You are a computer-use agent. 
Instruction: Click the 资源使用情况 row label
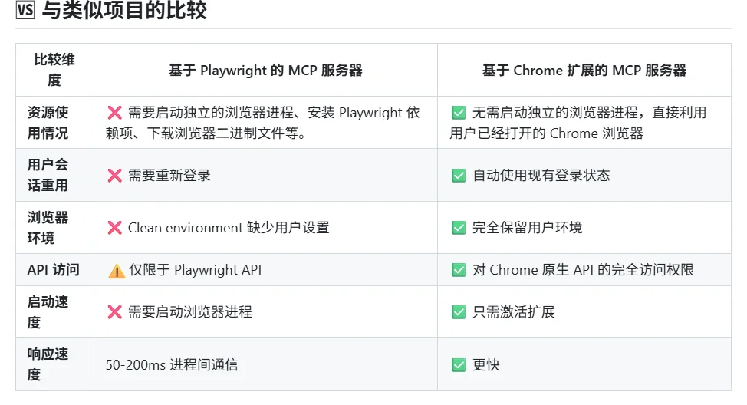click(x=48, y=123)
